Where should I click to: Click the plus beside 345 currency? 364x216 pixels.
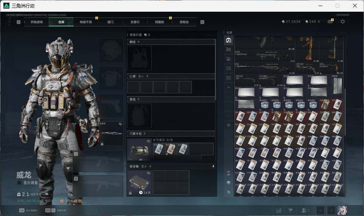pos(319,22)
